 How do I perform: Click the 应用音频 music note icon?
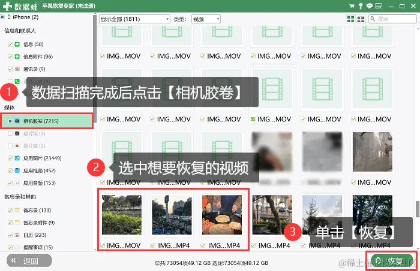point(17,183)
